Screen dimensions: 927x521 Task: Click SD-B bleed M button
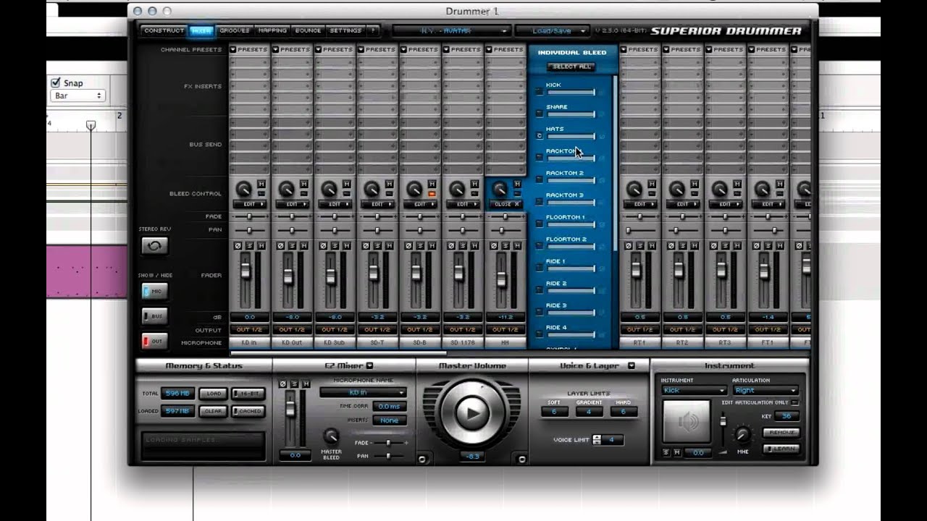[x=432, y=185]
